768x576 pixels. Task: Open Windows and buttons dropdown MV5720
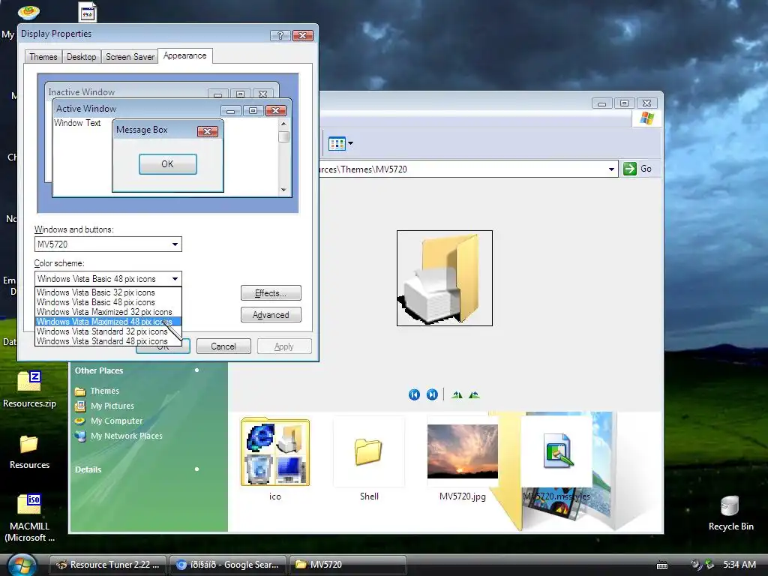(108, 244)
